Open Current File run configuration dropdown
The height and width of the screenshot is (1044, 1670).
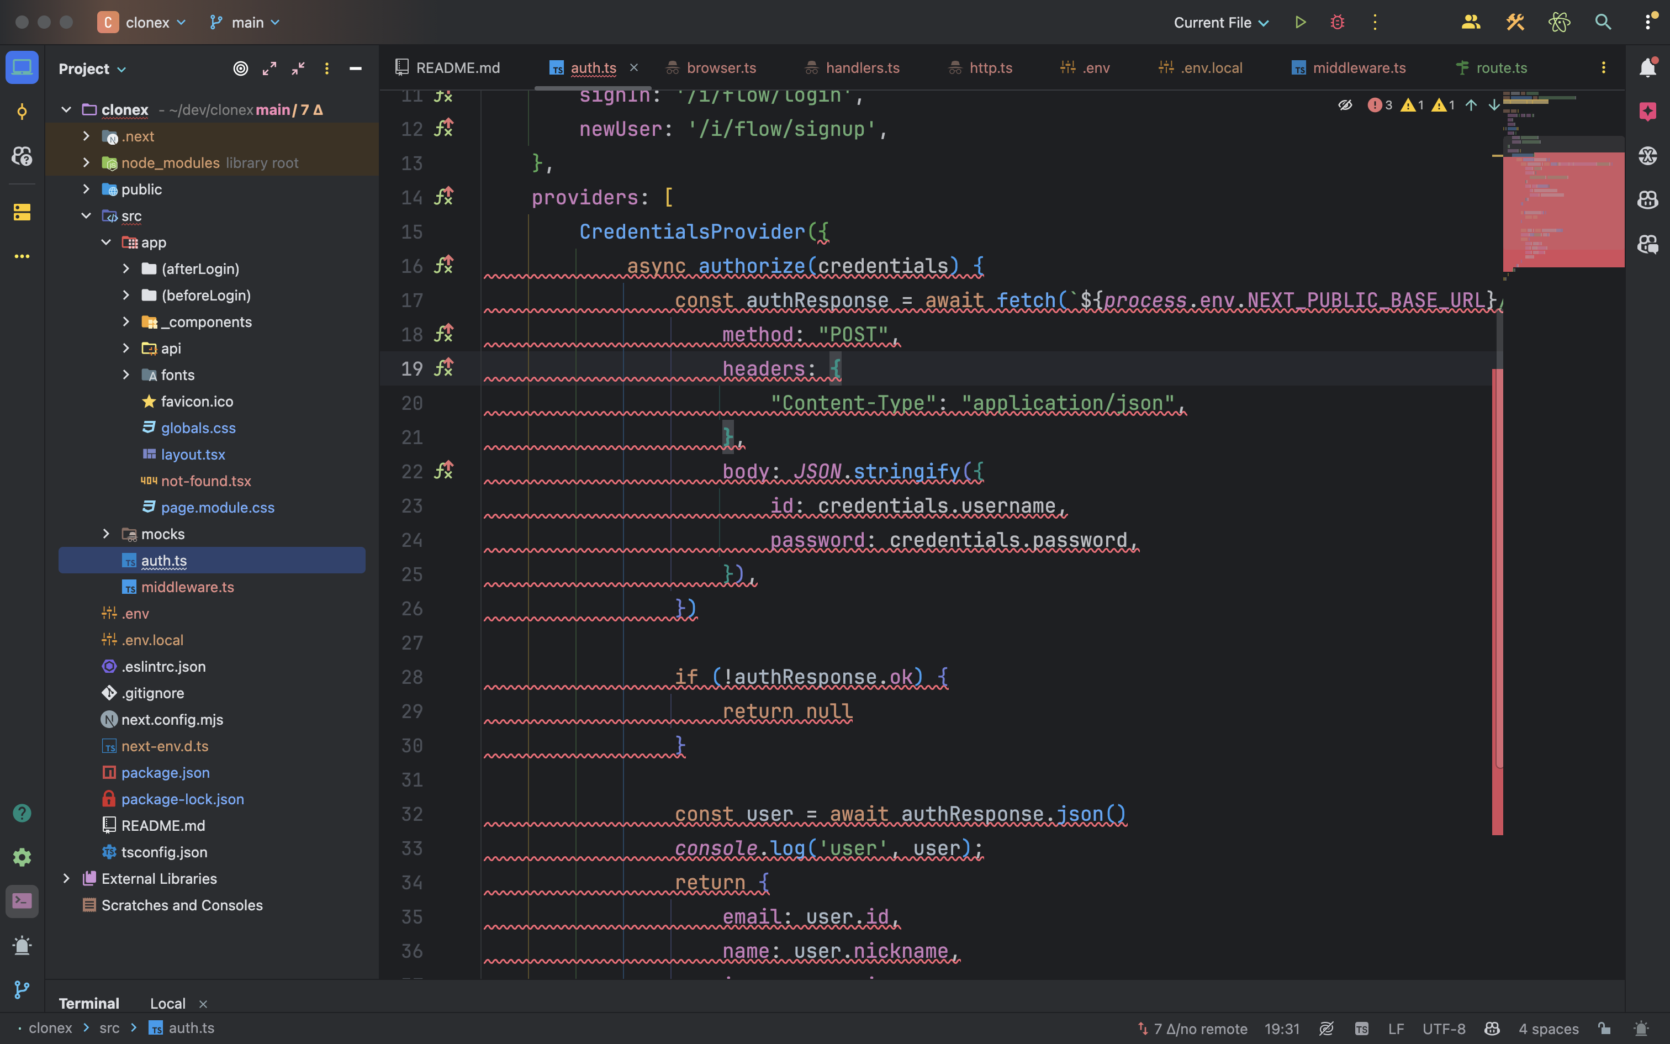1221,22
